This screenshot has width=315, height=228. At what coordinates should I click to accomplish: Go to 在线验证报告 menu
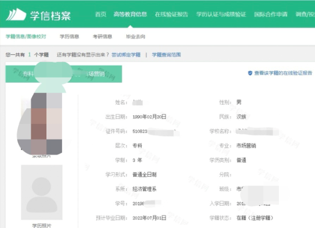[171, 14]
